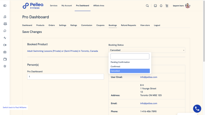Click the beyorn horn username
This screenshot has width=205, height=115.
pos(178,6)
